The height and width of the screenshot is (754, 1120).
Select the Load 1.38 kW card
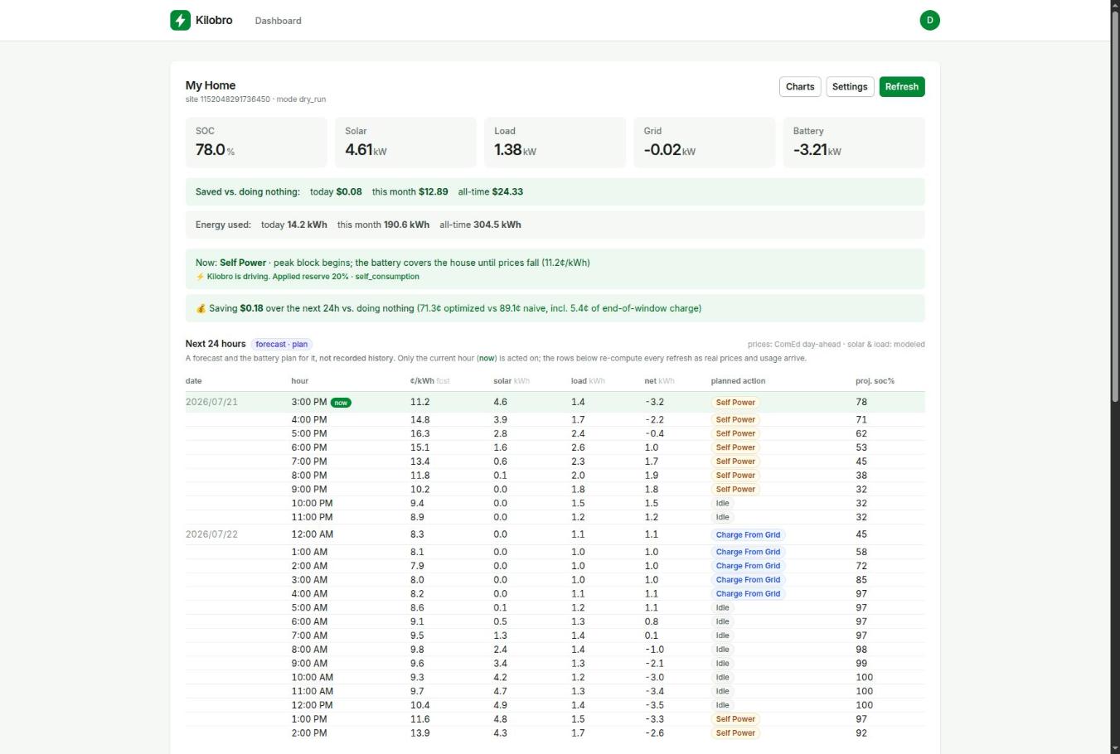(555, 143)
